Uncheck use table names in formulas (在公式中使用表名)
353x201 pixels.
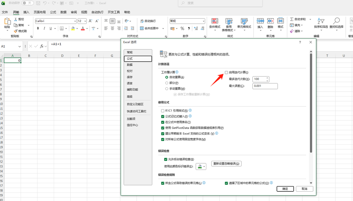tap(163, 122)
